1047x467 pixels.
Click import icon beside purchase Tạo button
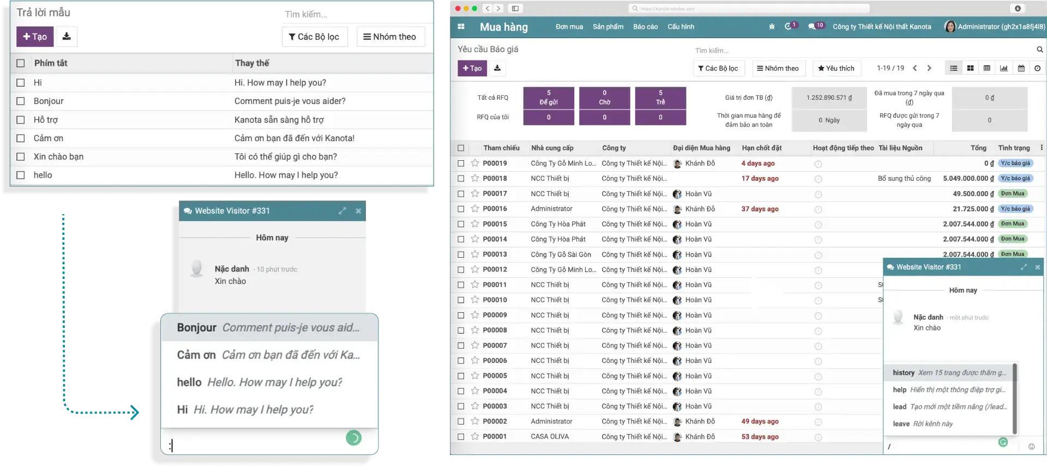[497, 68]
